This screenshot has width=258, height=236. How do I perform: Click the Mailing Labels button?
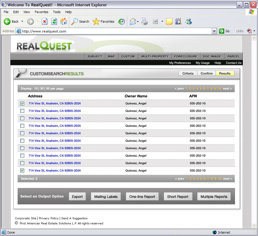click(x=106, y=197)
